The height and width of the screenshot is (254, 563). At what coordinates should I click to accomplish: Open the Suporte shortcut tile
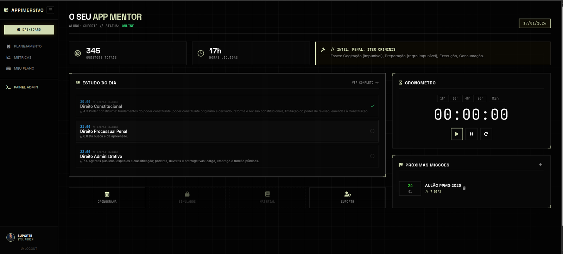click(x=347, y=197)
